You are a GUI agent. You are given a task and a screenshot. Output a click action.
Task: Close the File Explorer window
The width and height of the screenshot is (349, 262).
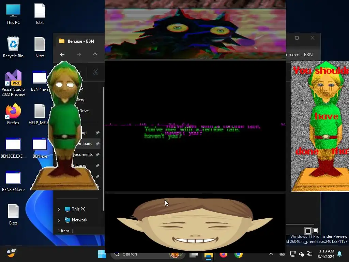coord(313,38)
